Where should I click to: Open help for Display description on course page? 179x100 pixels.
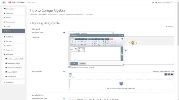[93, 67]
